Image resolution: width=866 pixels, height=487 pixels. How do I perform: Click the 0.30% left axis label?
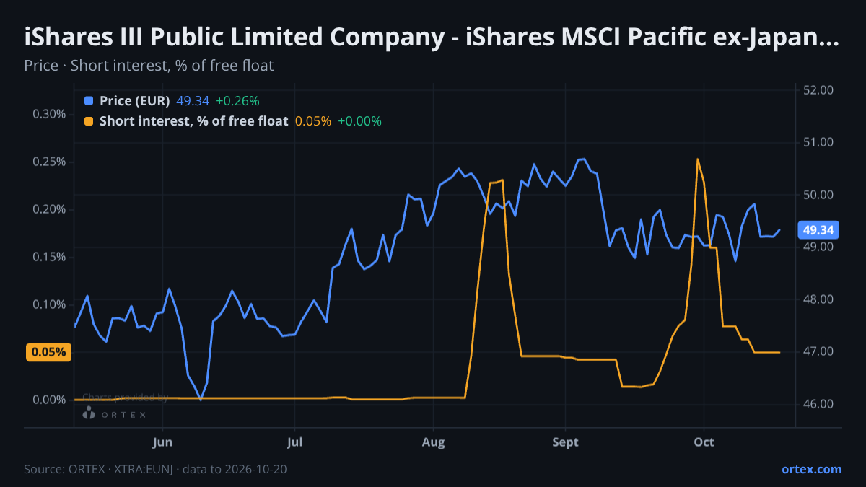pyautogui.click(x=51, y=114)
